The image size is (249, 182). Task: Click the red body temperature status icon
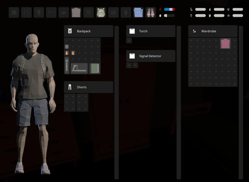point(160,9)
